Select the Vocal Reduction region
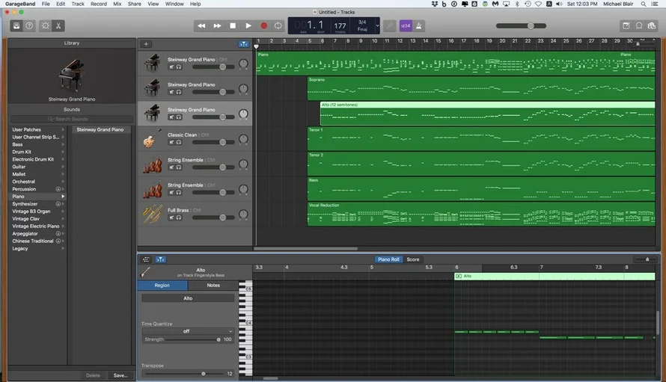 coord(481,214)
